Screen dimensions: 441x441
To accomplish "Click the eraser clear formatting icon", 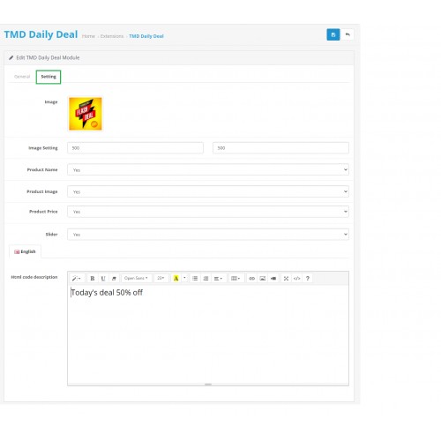I will click(x=114, y=278).
